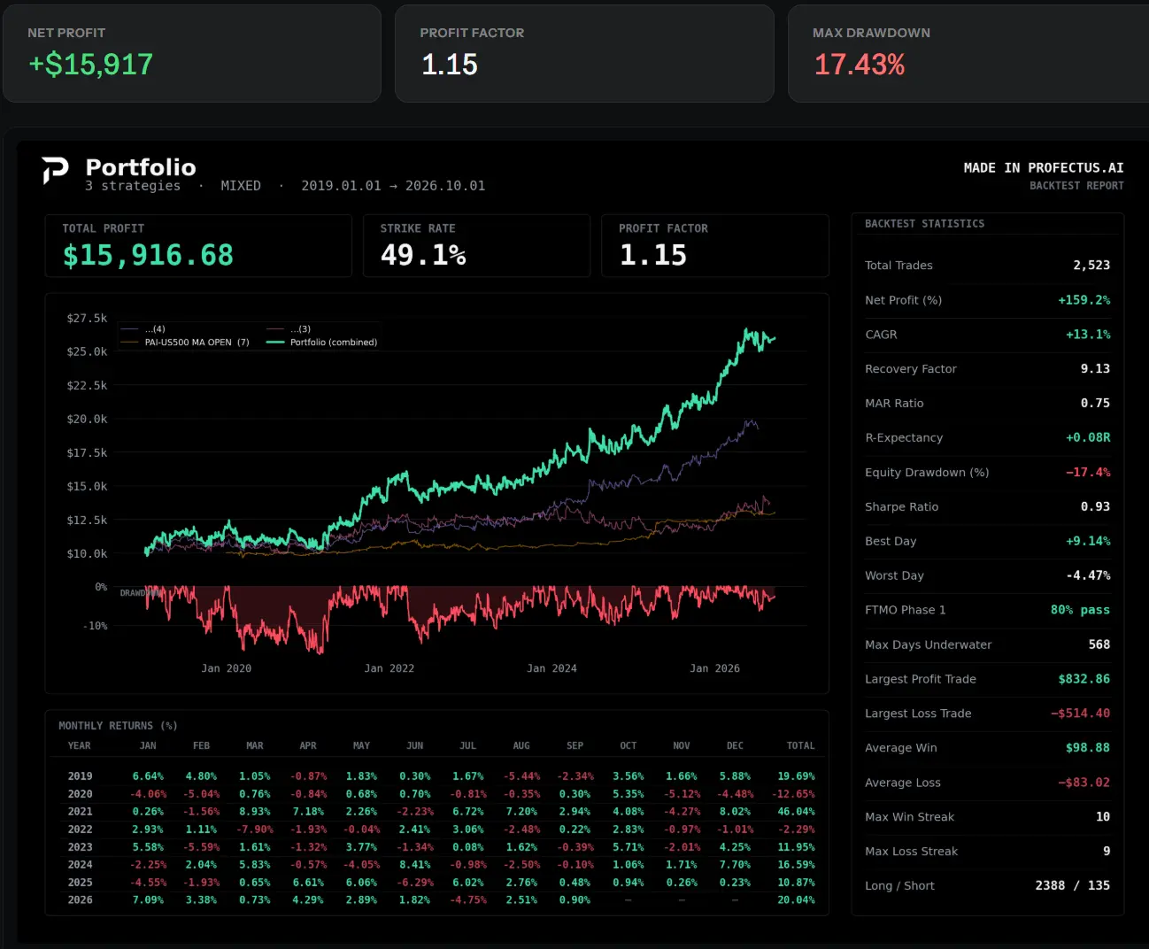Select the Total Trades value 2,523

coord(1091,266)
